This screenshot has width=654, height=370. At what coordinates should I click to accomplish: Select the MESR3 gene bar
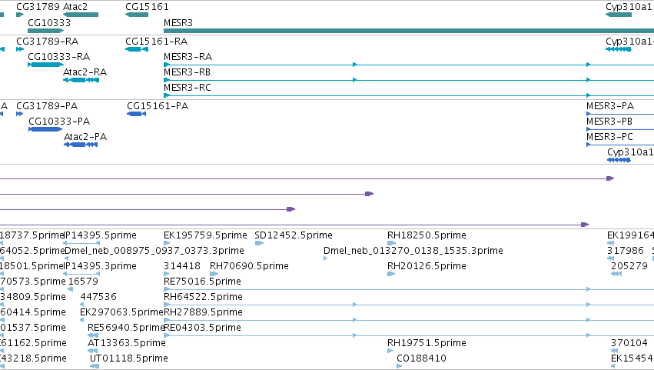(409, 31)
